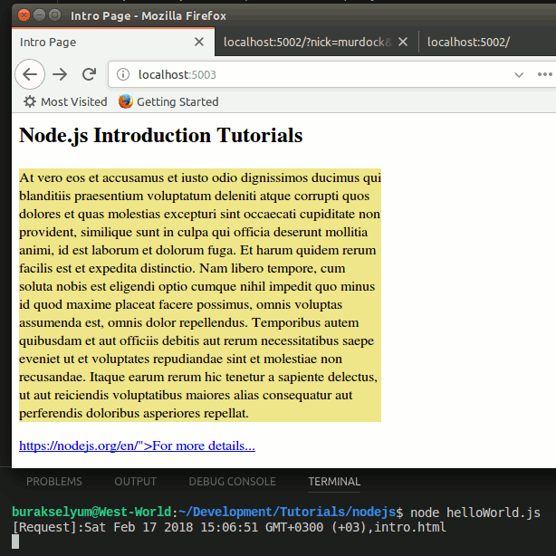
Task: Switch to the localhost:5002/?nick=murdock tab
Action: click(316, 42)
